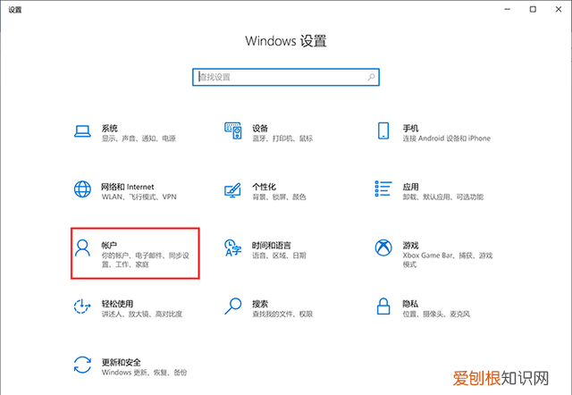Maximize the 设置 window
572x395 pixels.
point(533,9)
